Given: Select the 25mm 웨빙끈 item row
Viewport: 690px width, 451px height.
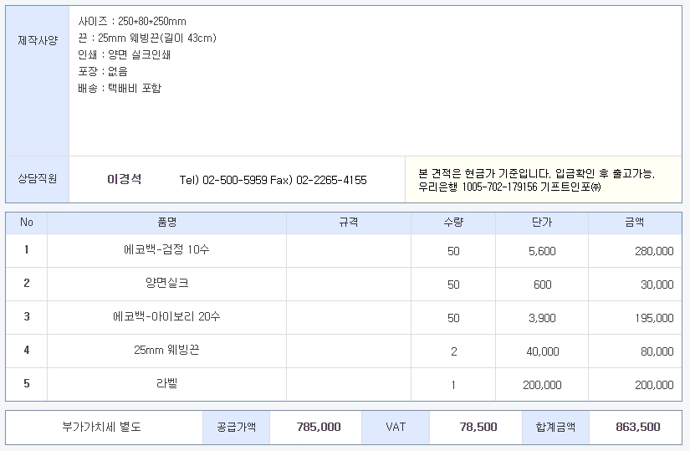Looking at the screenshot, I should click(166, 351).
